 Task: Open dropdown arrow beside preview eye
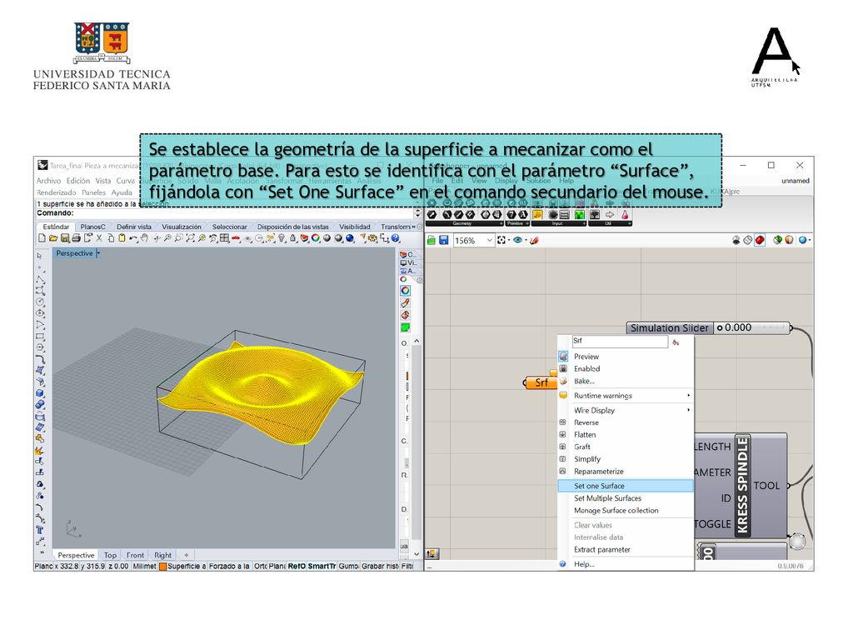click(x=526, y=240)
